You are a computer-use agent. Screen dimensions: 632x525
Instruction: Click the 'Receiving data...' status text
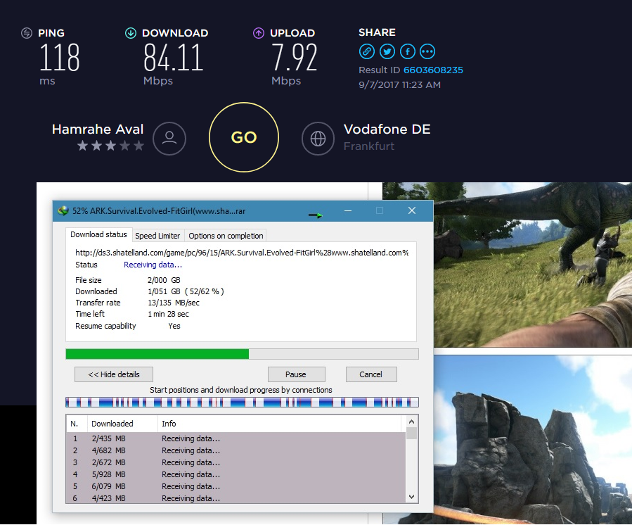(153, 265)
